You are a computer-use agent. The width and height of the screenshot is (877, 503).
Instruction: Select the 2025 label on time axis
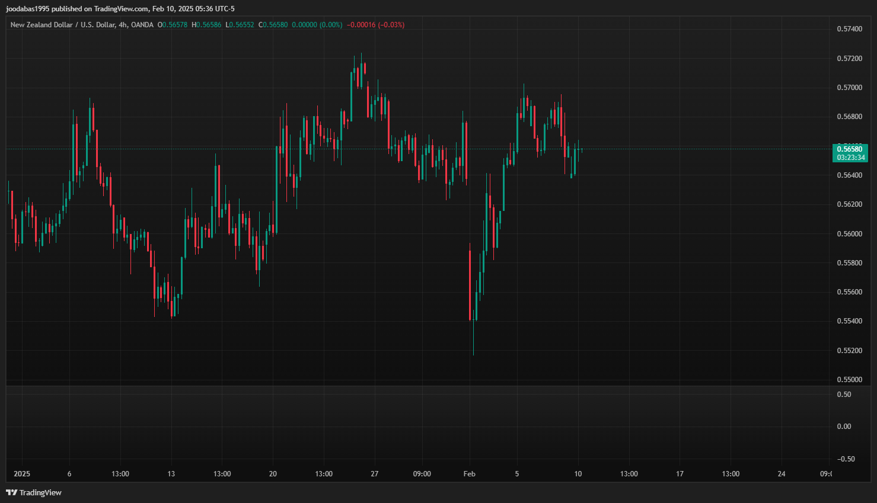click(22, 474)
